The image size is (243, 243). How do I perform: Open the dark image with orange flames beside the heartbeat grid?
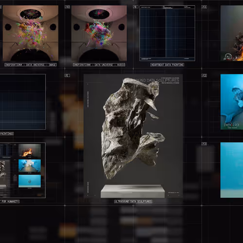[232, 33]
